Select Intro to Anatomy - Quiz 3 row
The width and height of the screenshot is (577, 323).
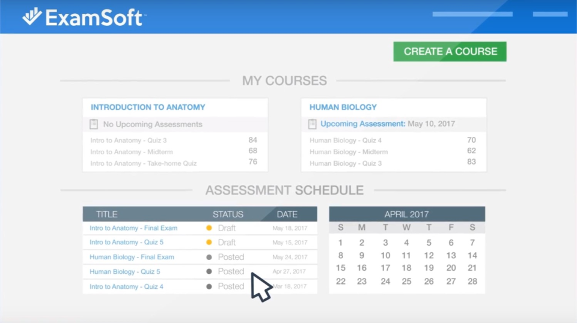click(174, 140)
